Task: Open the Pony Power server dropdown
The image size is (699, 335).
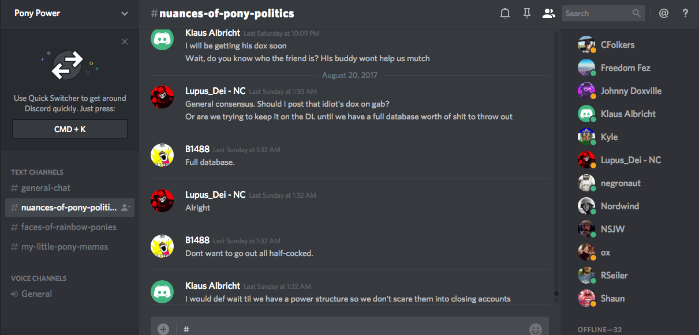Action: click(69, 13)
